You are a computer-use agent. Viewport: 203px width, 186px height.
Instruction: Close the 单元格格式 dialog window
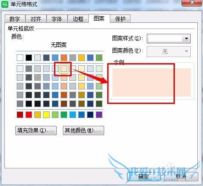[x=192, y=3]
